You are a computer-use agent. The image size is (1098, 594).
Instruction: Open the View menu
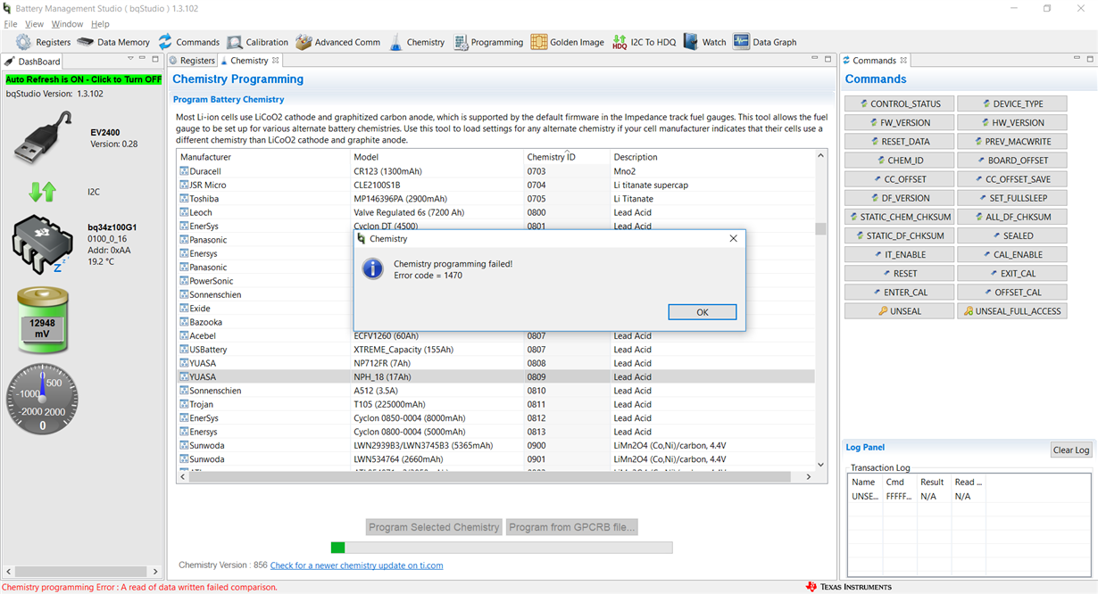pyautogui.click(x=34, y=24)
